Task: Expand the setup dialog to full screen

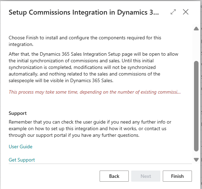Action: [x=173, y=12]
